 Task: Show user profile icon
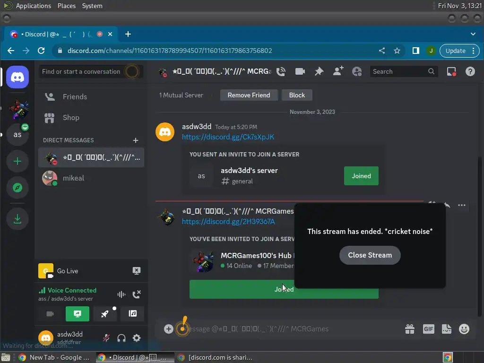point(357,72)
